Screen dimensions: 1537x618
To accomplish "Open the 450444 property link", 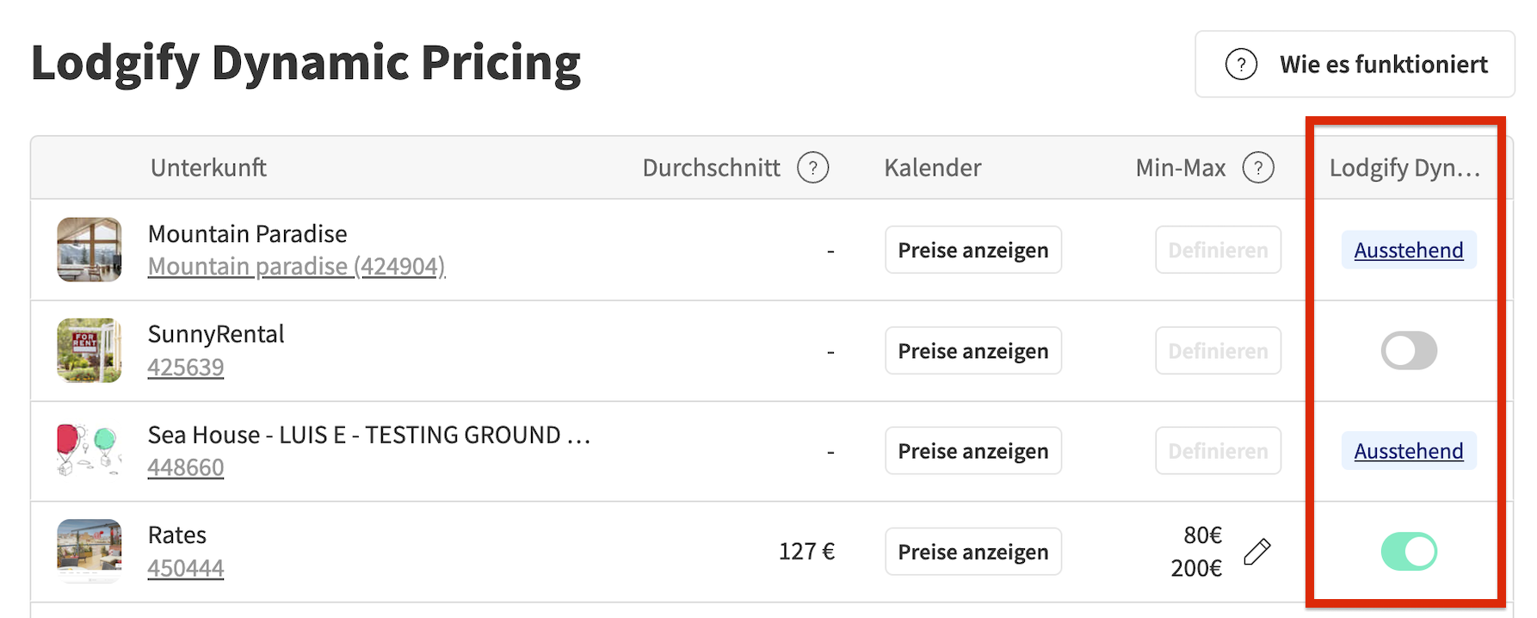I will click(185, 568).
